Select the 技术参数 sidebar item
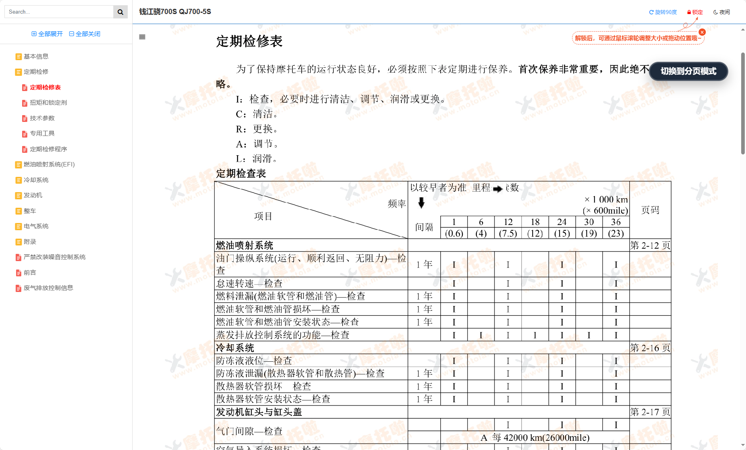 41,118
